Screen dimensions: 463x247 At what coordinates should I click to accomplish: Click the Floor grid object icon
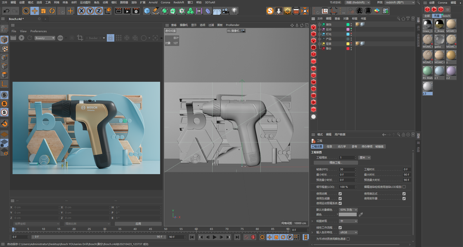pyautogui.click(x=217, y=11)
